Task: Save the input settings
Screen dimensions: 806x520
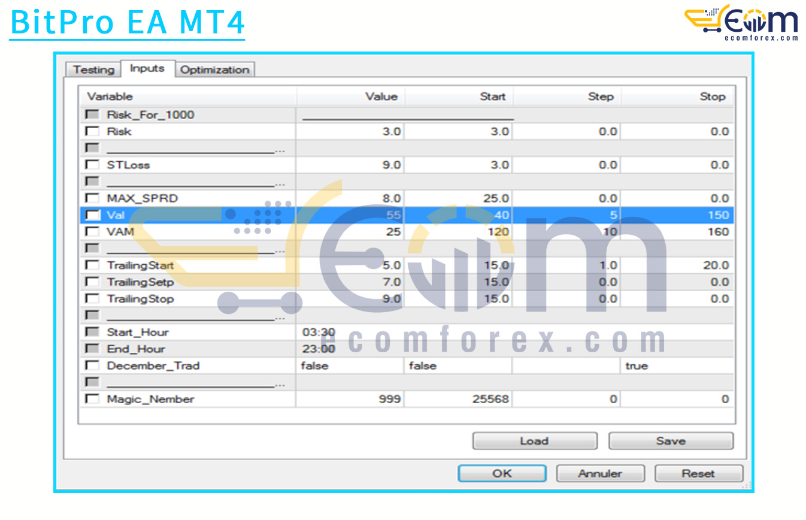Action: coord(670,442)
